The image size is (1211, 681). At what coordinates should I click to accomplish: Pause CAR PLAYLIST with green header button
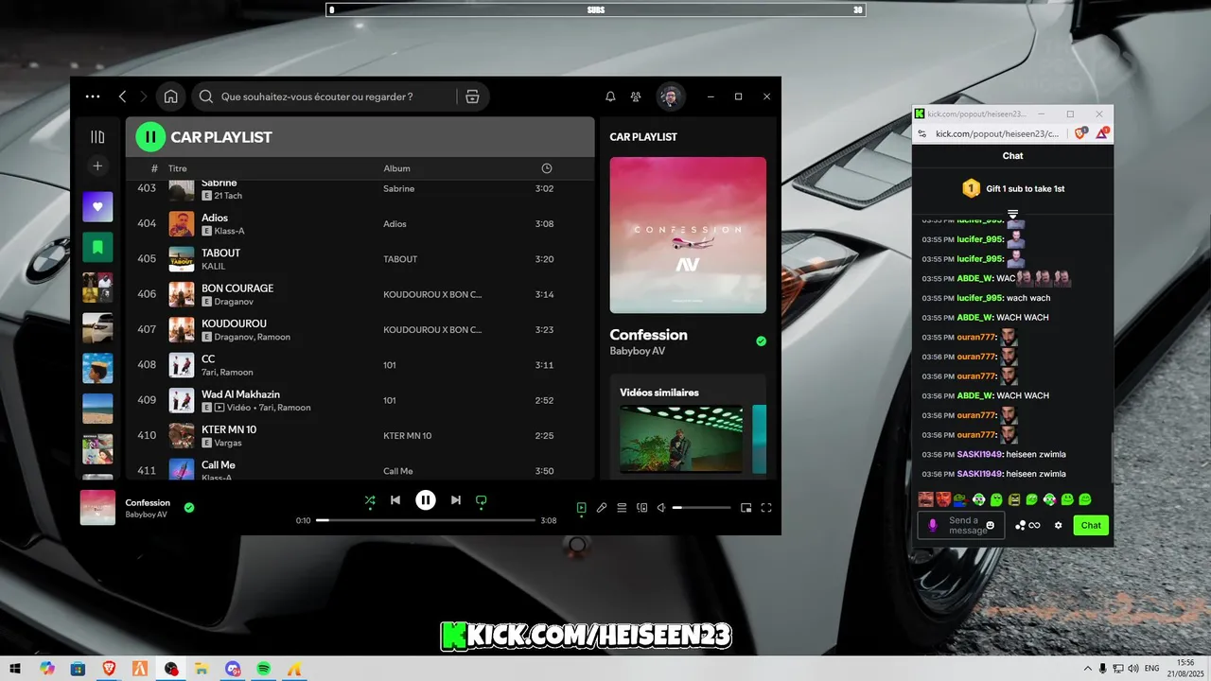click(x=150, y=137)
